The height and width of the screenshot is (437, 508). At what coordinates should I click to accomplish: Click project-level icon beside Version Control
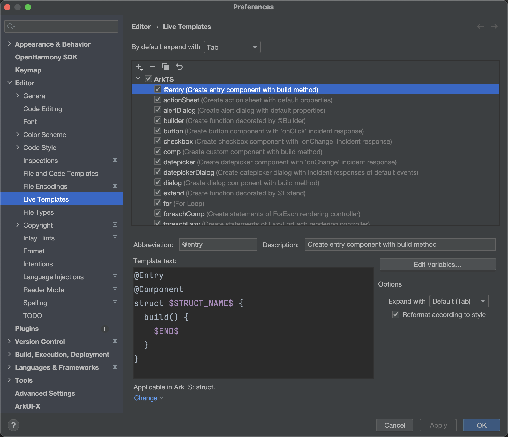pyautogui.click(x=115, y=341)
